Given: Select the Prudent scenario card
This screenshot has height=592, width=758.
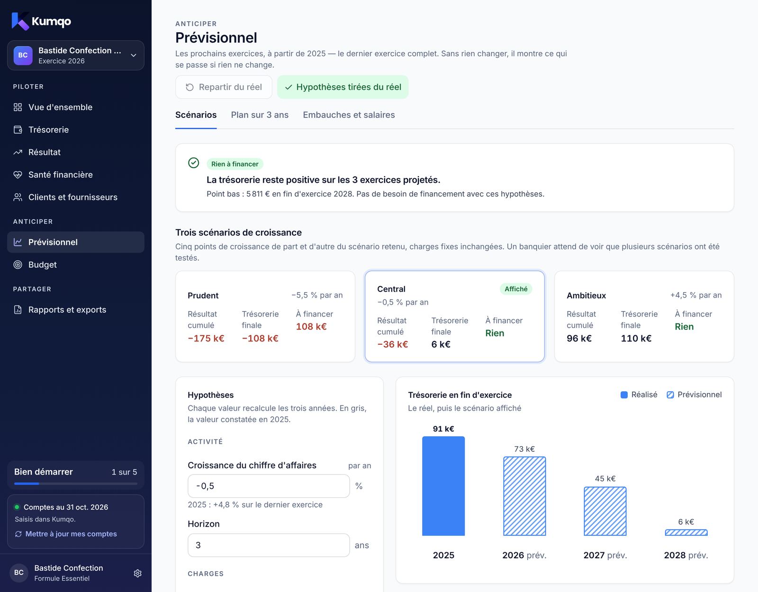Looking at the screenshot, I should [x=265, y=316].
